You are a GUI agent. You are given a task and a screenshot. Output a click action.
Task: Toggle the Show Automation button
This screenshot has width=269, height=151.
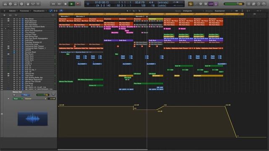[51, 11]
